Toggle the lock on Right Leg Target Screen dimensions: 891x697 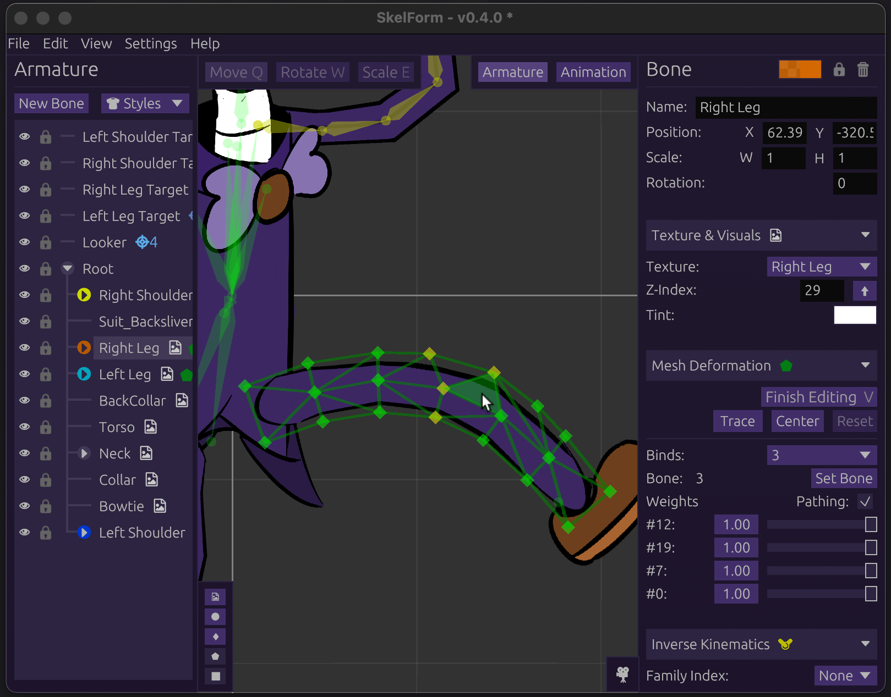(x=46, y=190)
